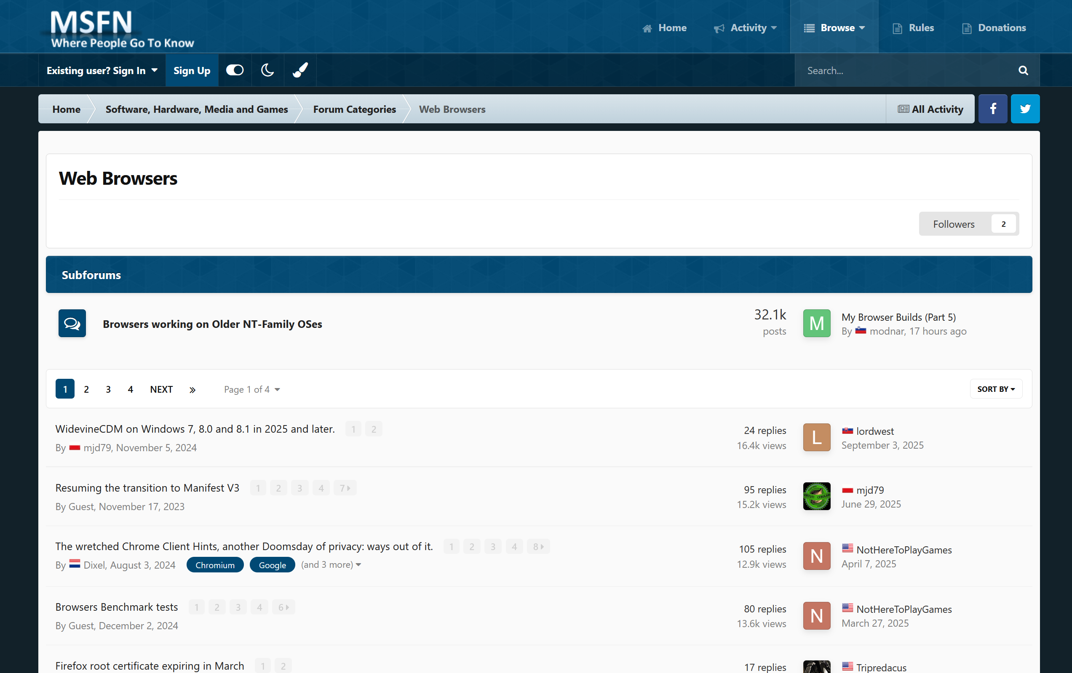Viewport: 1072px width, 673px height.
Task: Open the paintbrush theme customizer icon
Action: [299, 70]
